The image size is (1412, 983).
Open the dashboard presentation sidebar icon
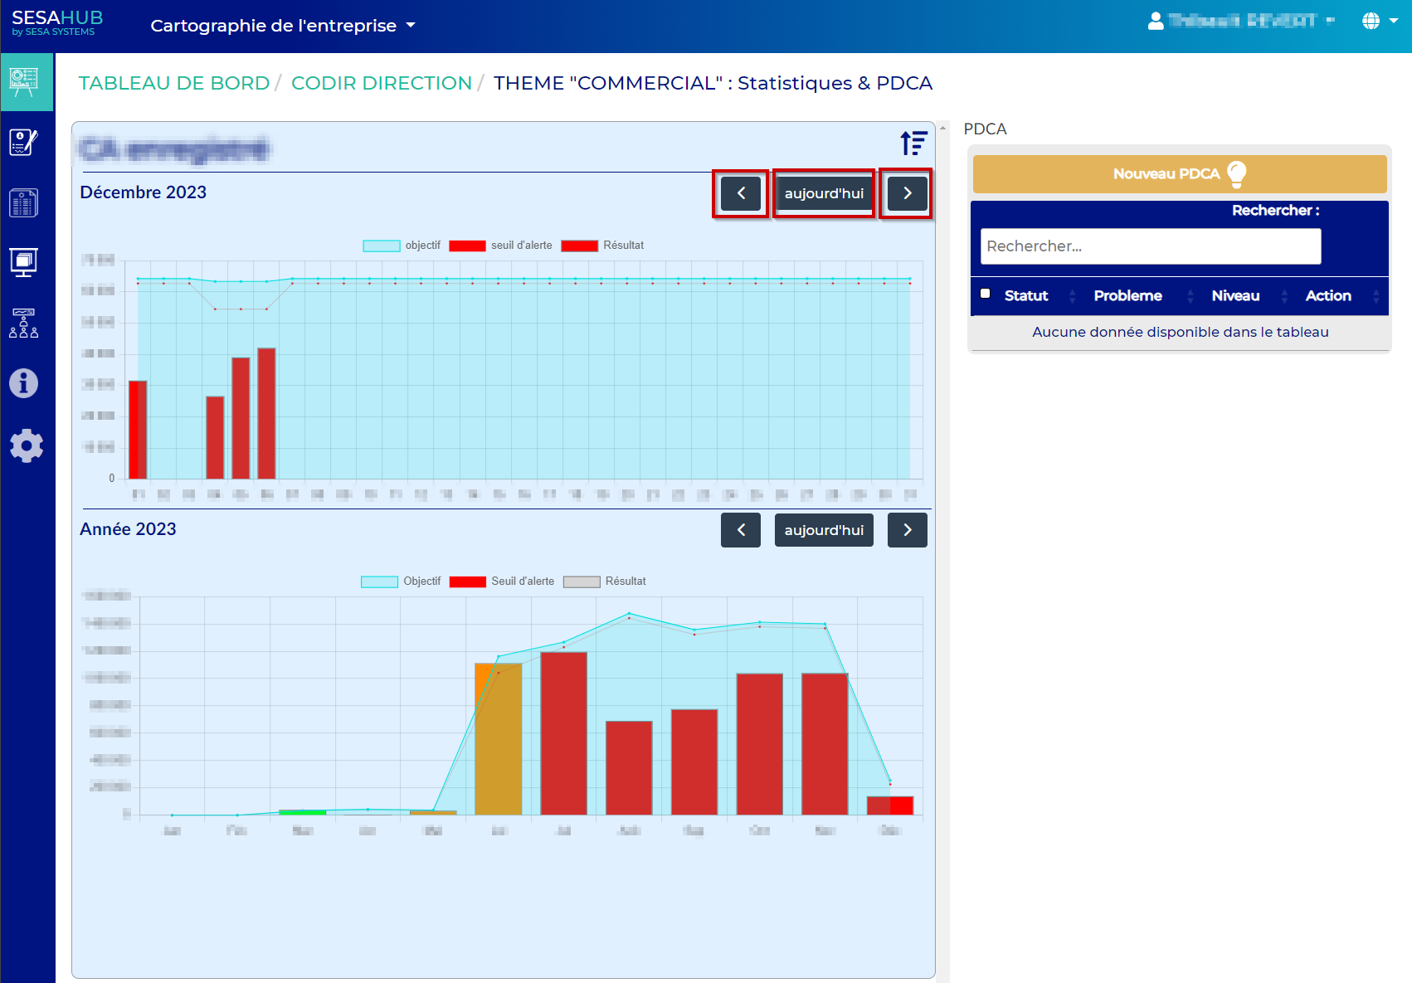[24, 81]
